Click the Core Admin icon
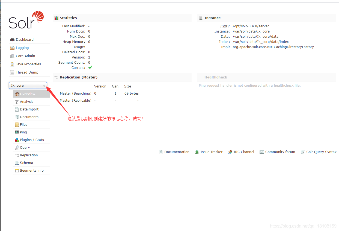339x231 pixels. (x=12, y=56)
